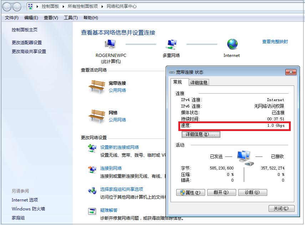305x225 pixels.
Task: Click the control panel icon in address bar
Action: 31,6
